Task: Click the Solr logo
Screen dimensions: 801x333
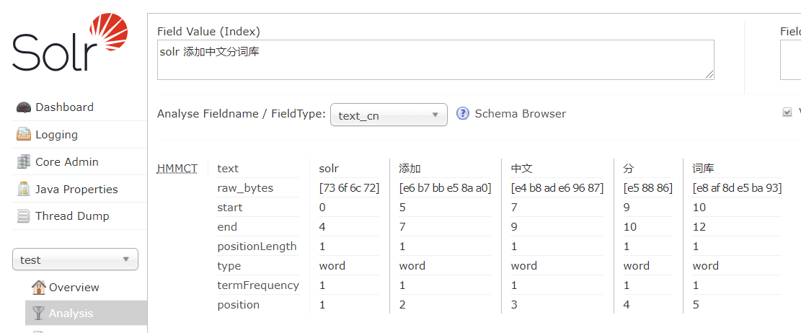Action: [x=70, y=43]
